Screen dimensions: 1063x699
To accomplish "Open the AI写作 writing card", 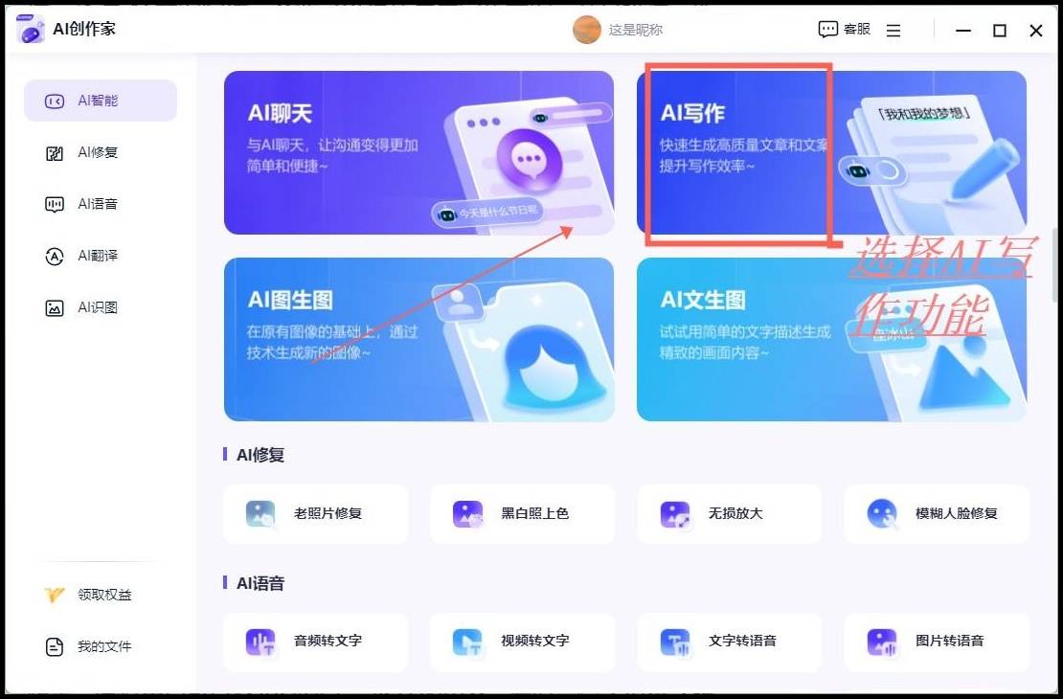I will [831, 152].
